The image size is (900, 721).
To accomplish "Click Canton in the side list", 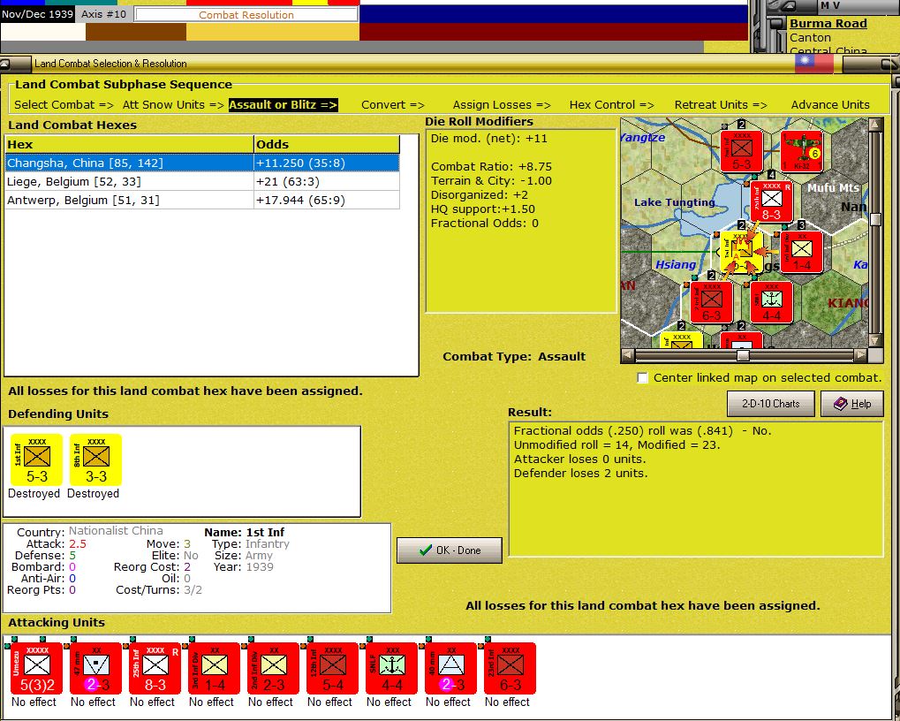I will 810,38.
